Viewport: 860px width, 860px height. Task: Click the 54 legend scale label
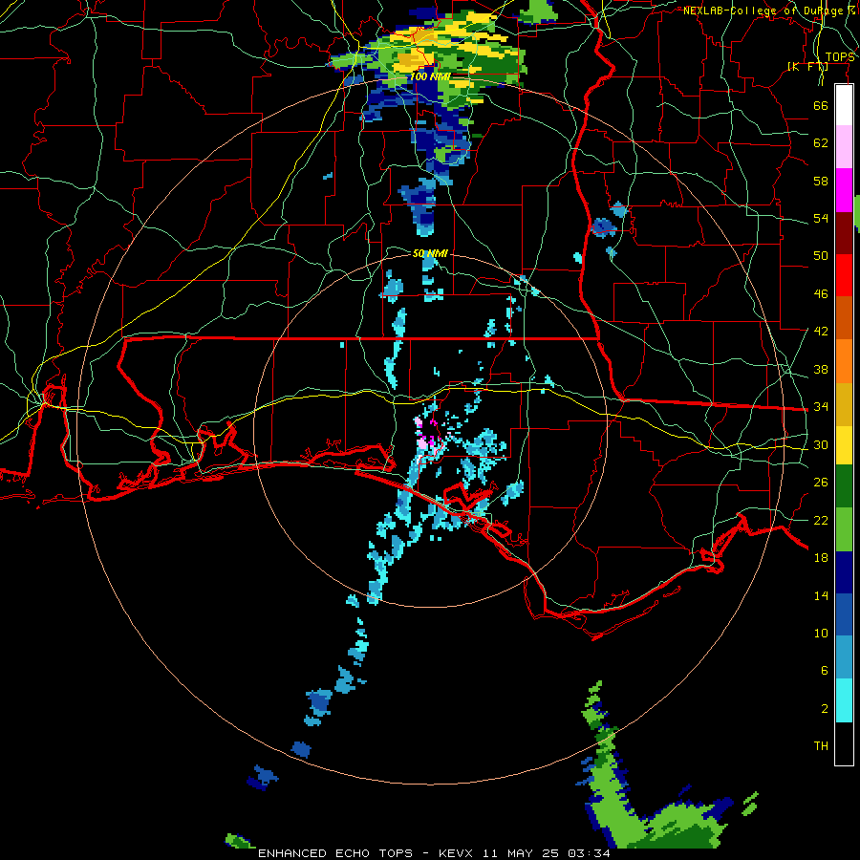821,218
